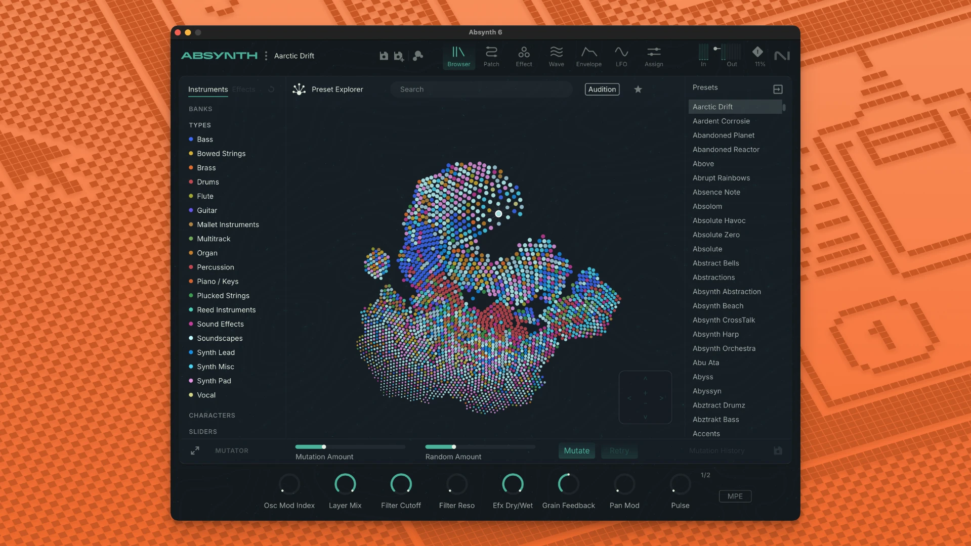Save the current preset

pos(383,56)
